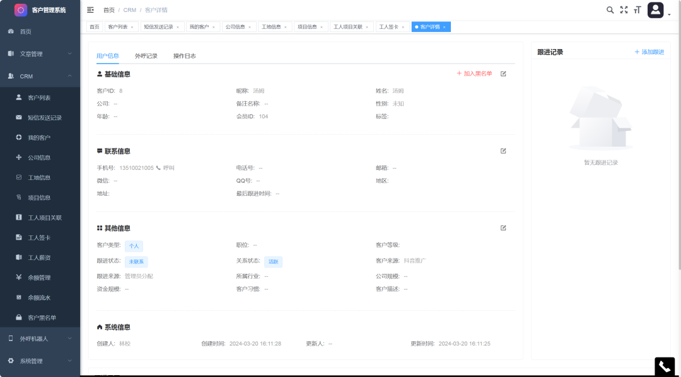Open 工地信息 in the sidebar
The image size is (681, 377).
click(40, 177)
